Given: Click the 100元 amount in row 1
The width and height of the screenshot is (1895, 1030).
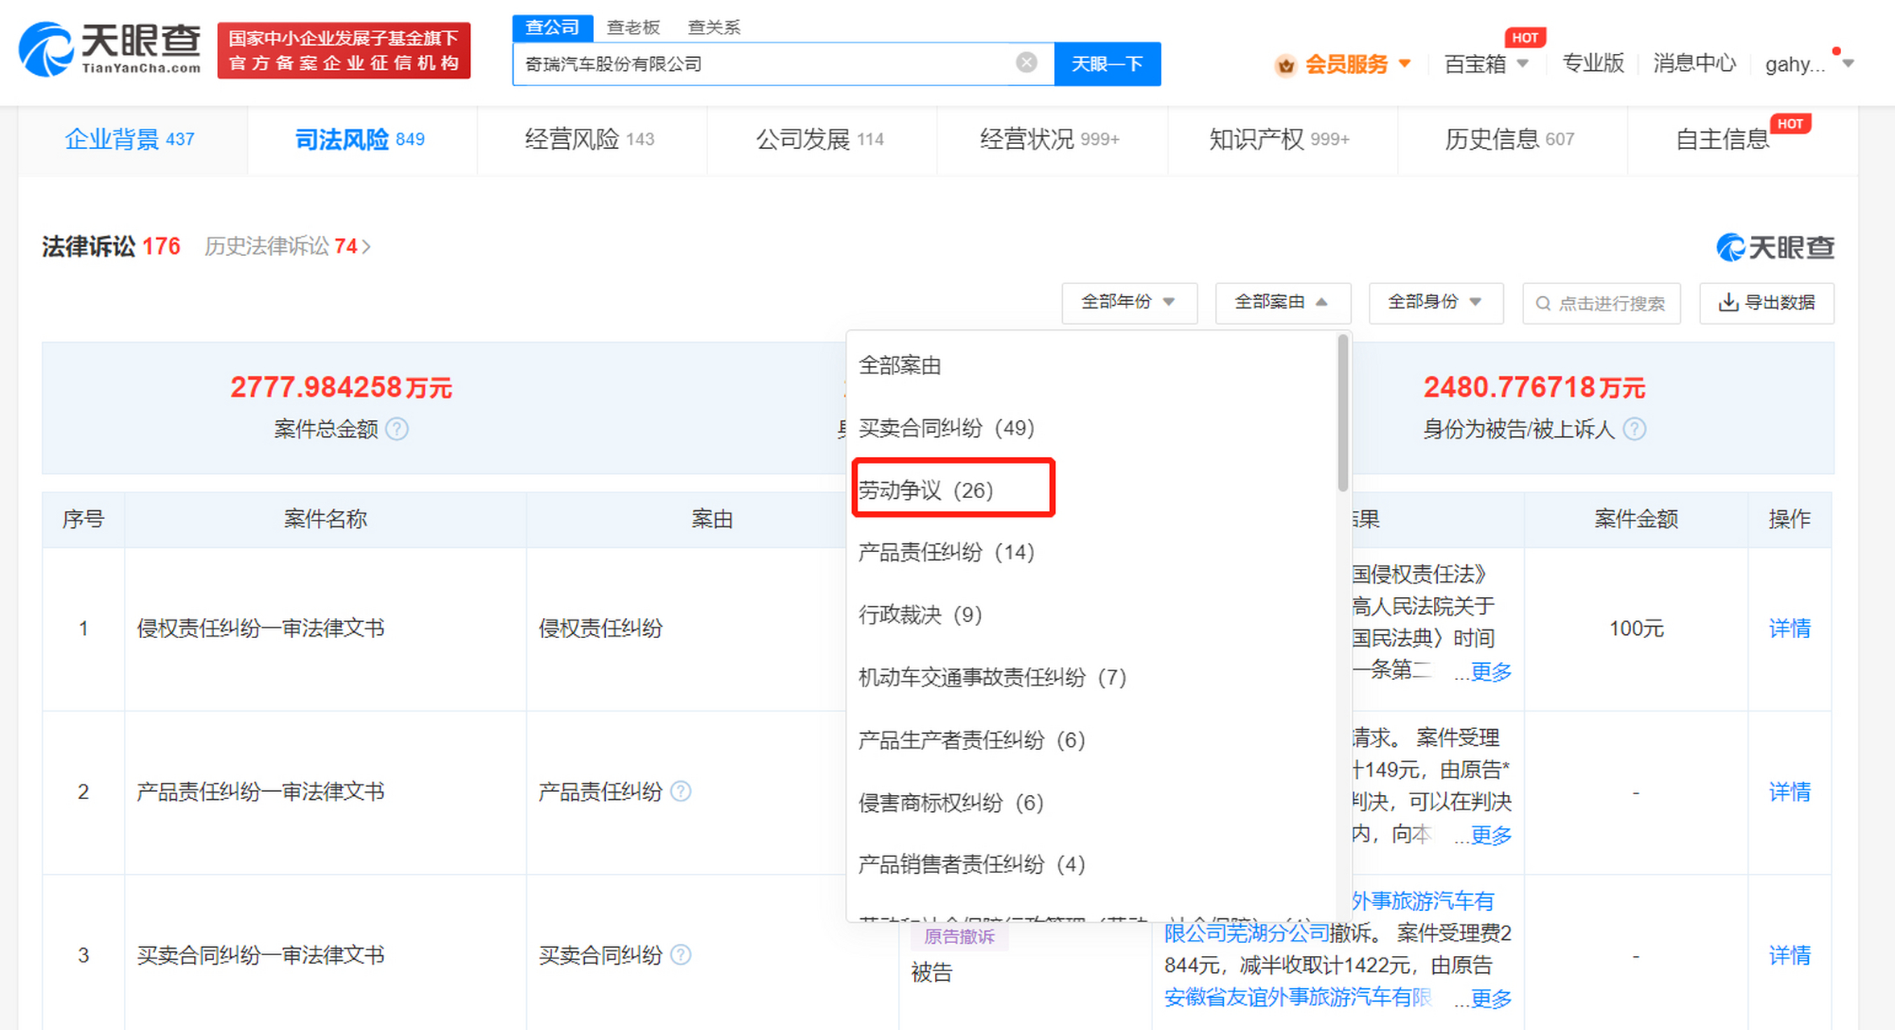Looking at the screenshot, I should 1636,628.
